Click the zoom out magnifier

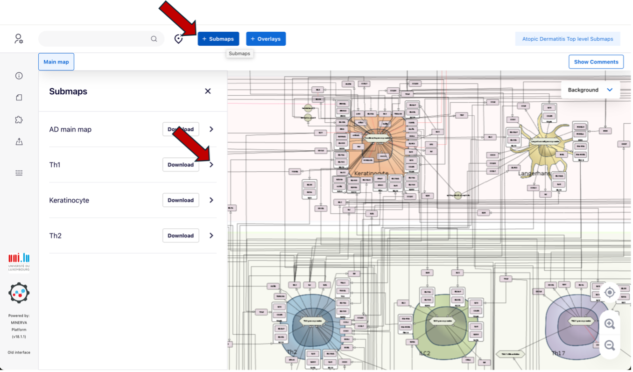[609, 345]
